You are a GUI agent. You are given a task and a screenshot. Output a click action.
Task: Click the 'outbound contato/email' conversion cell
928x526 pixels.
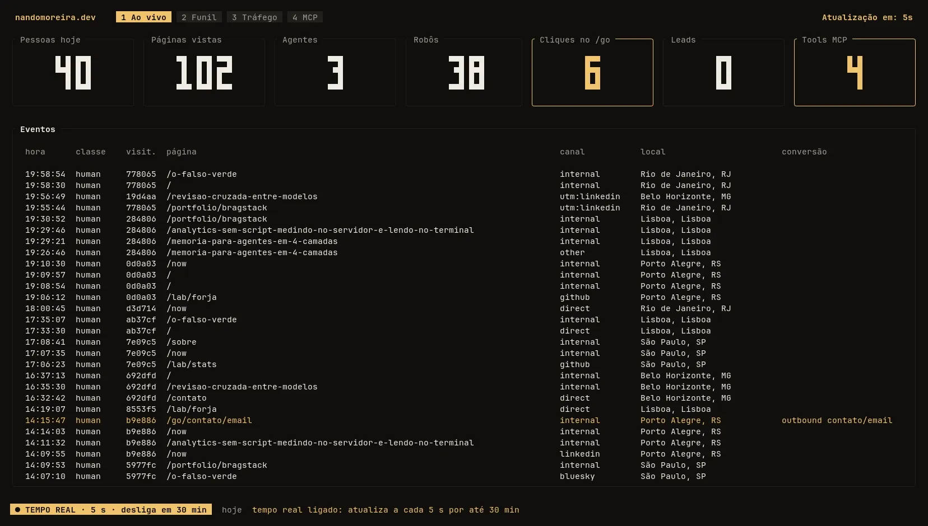coord(837,420)
